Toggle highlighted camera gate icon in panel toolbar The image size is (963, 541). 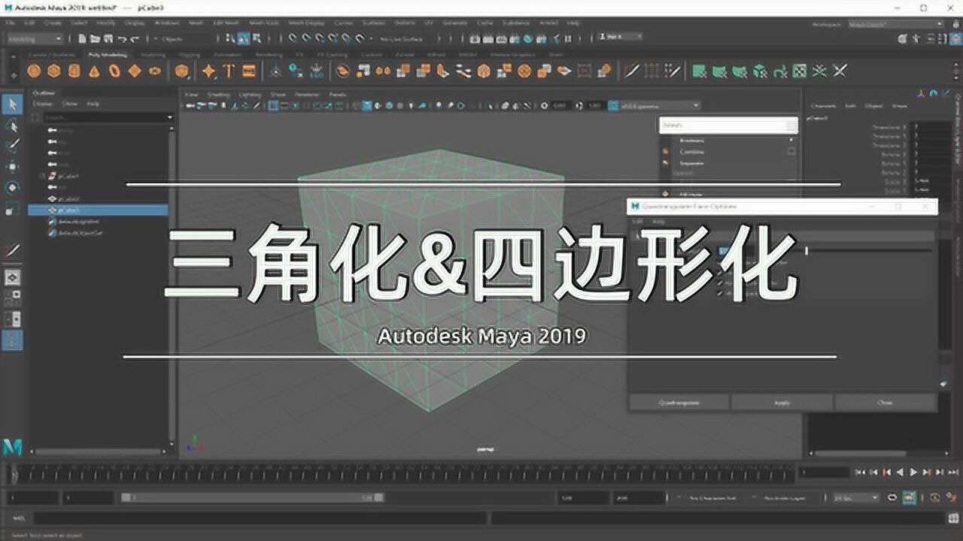[x=274, y=105]
